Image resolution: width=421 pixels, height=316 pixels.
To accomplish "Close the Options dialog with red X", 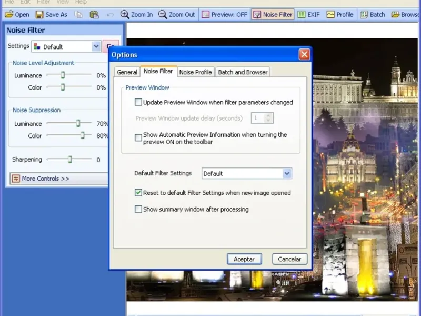I will click(x=304, y=55).
